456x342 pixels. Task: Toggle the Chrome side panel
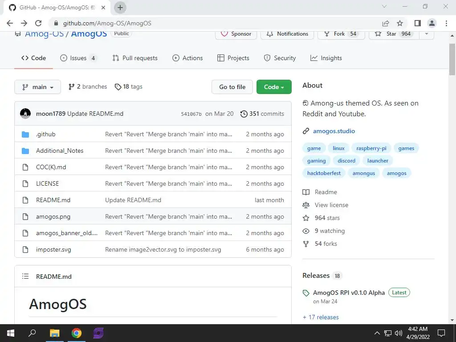click(x=418, y=23)
